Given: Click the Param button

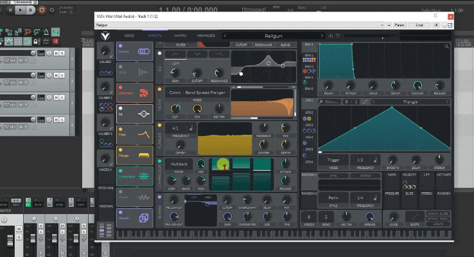Looking at the screenshot, I should coord(400,24).
